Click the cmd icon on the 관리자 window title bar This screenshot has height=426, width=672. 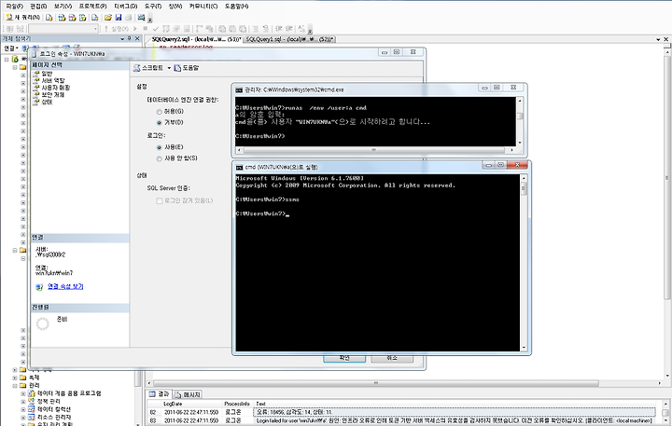pyautogui.click(x=239, y=89)
